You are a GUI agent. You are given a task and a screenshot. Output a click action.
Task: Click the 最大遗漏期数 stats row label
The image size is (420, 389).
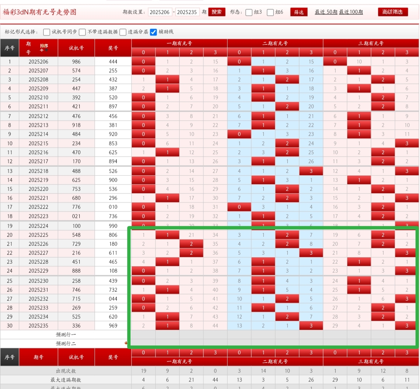pyautogui.click(x=66, y=380)
